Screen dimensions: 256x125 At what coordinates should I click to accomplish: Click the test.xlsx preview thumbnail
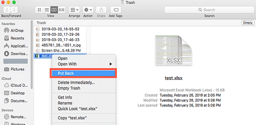click(x=169, y=50)
